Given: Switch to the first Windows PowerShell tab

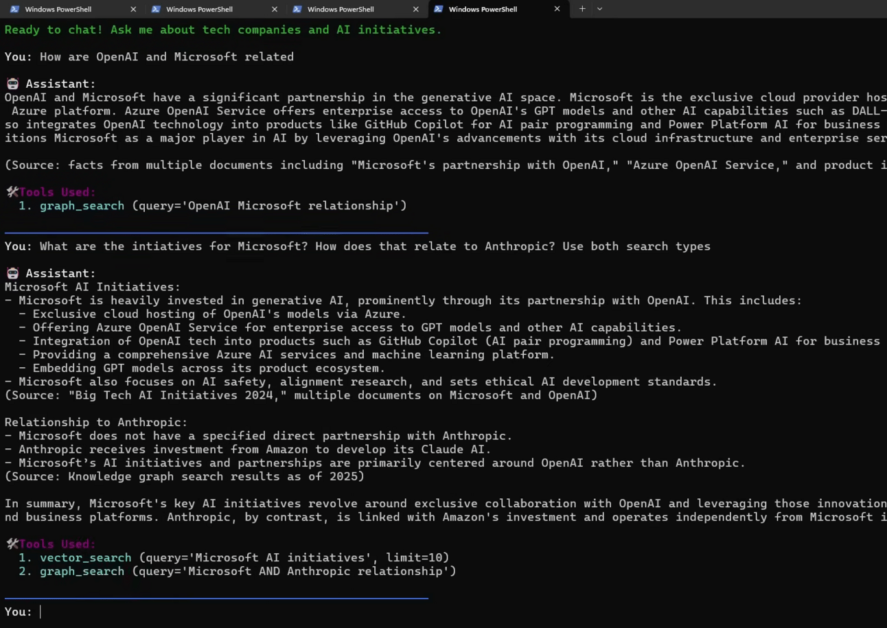Looking at the screenshot, I should point(71,9).
